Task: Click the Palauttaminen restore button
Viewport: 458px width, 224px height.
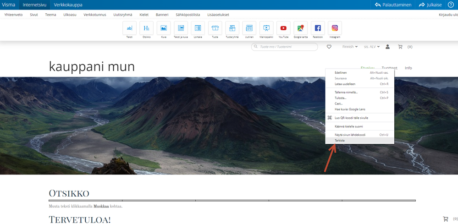Action: point(393,5)
